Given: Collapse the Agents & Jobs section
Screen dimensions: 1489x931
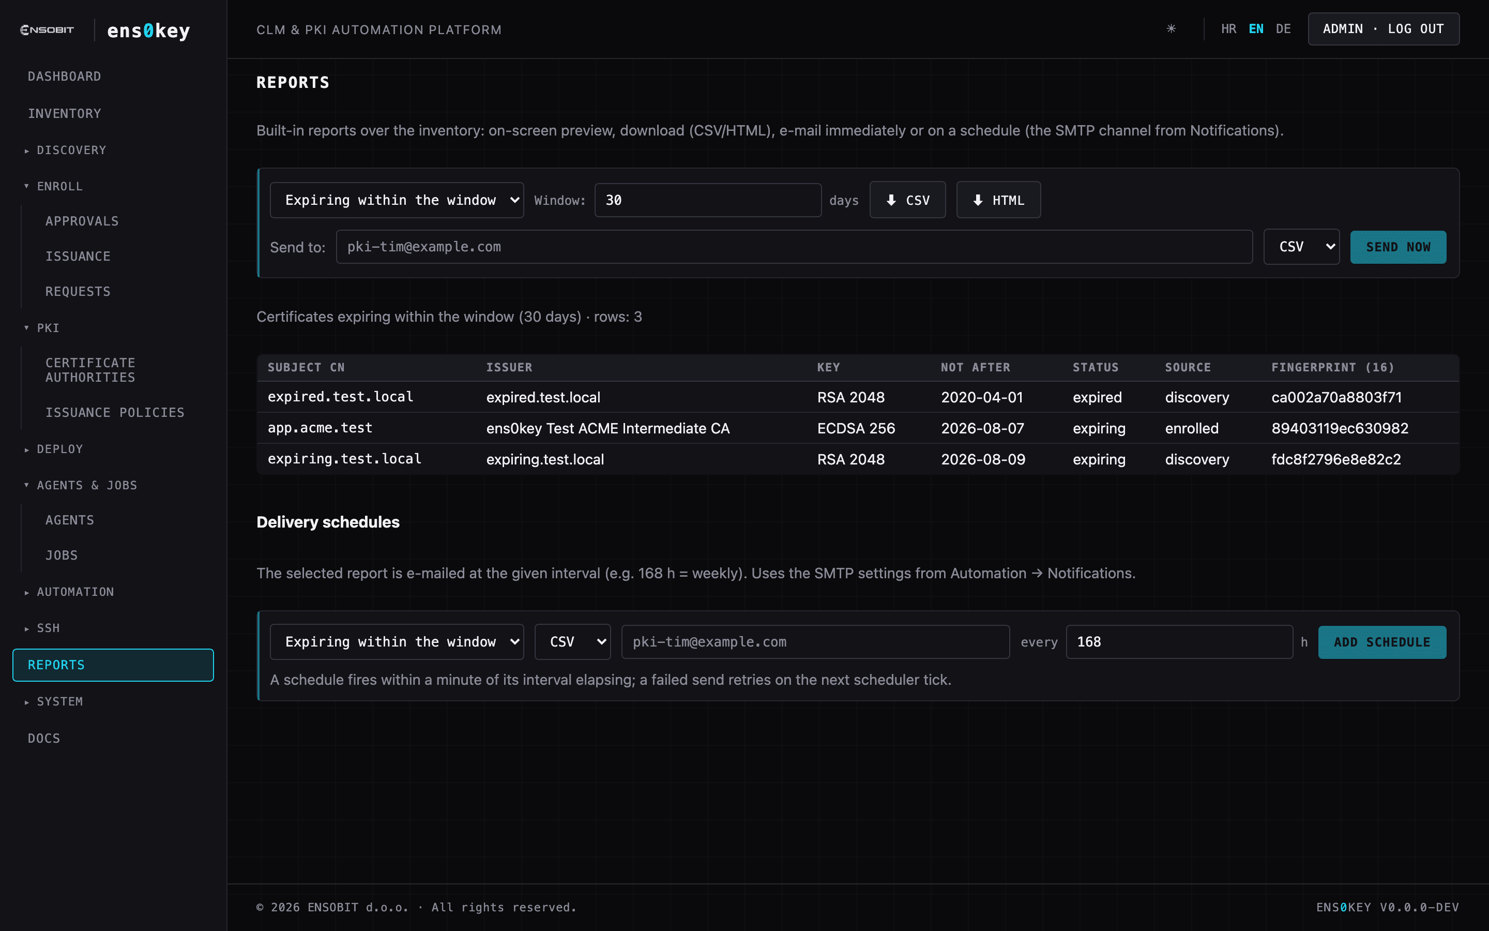Looking at the screenshot, I should pyautogui.click(x=81, y=486).
